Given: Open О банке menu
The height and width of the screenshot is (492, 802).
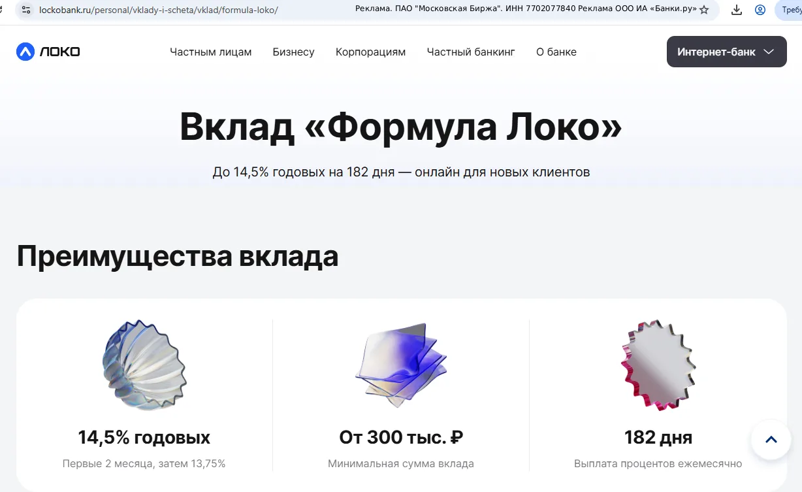Looking at the screenshot, I should pos(556,52).
